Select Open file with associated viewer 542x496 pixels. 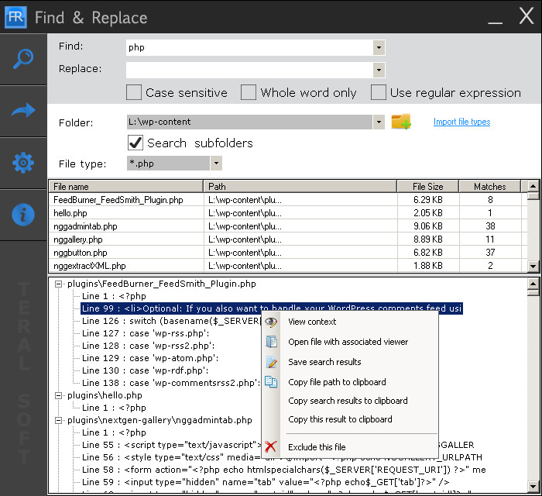coord(348,342)
